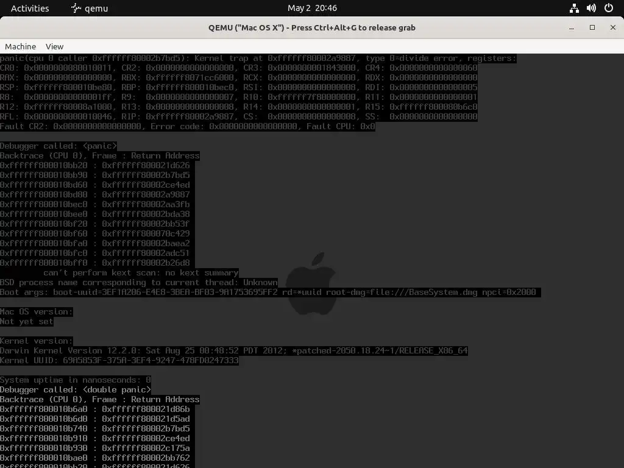Screen dimensions: 624x468
Task: Close the QEMU window
Action: (613, 27)
